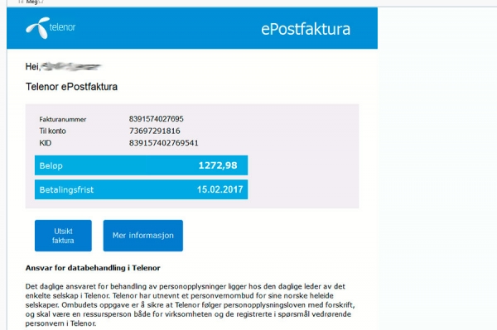Screen dimensions: 497x330
Task: Click the Beløp amount bar
Action: click(141, 165)
